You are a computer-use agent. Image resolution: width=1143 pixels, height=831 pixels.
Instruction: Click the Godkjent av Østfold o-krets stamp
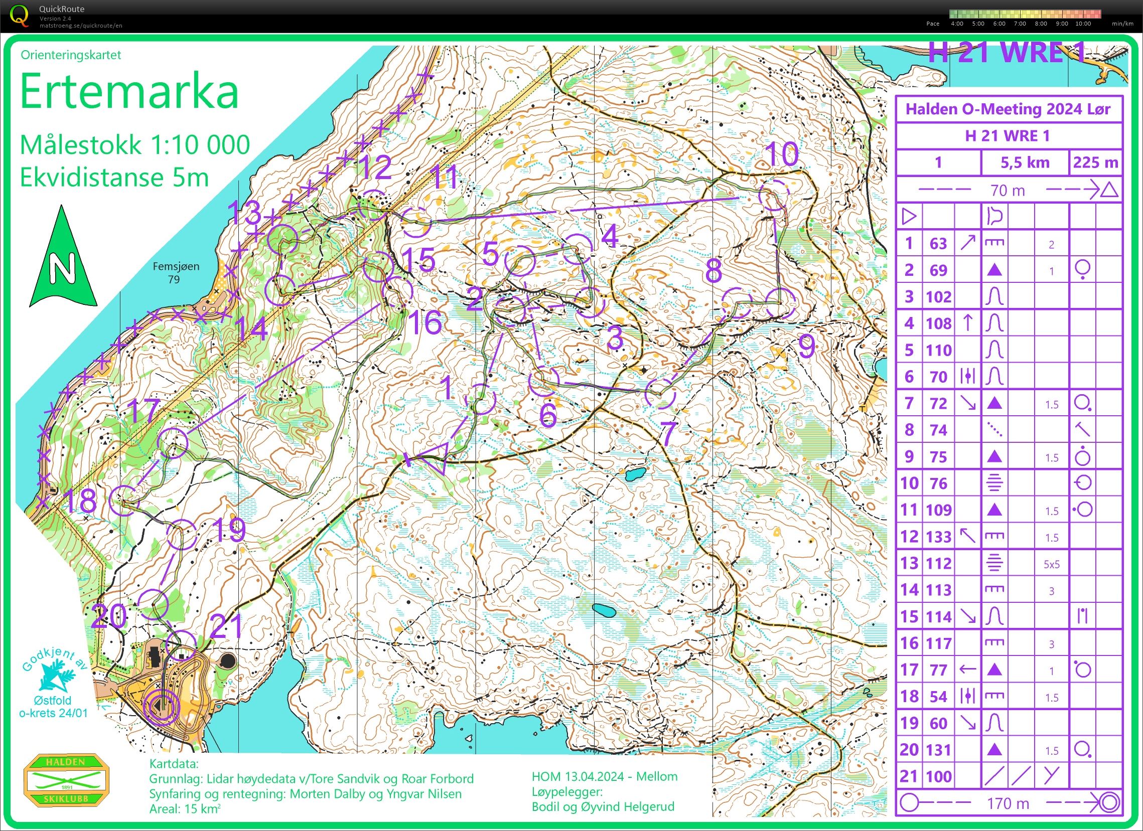coord(54,685)
